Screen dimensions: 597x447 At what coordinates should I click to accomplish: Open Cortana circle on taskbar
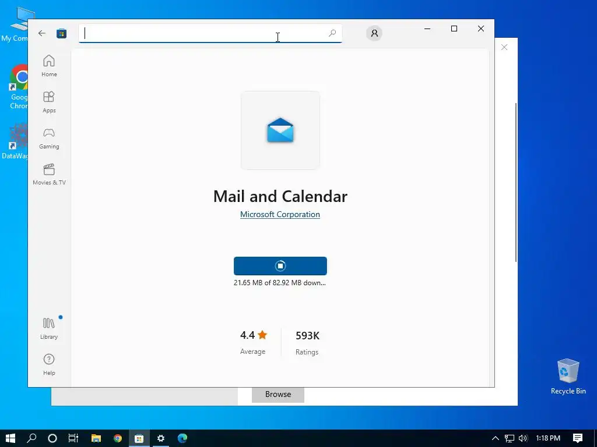pyautogui.click(x=52, y=438)
